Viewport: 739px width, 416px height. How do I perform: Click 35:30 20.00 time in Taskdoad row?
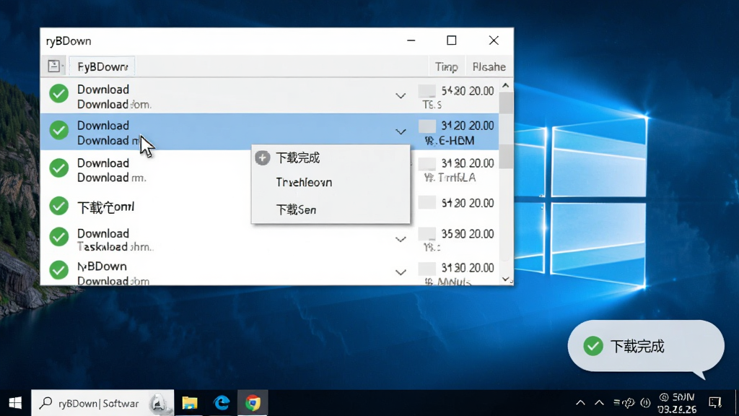click(x=468, y=234)
